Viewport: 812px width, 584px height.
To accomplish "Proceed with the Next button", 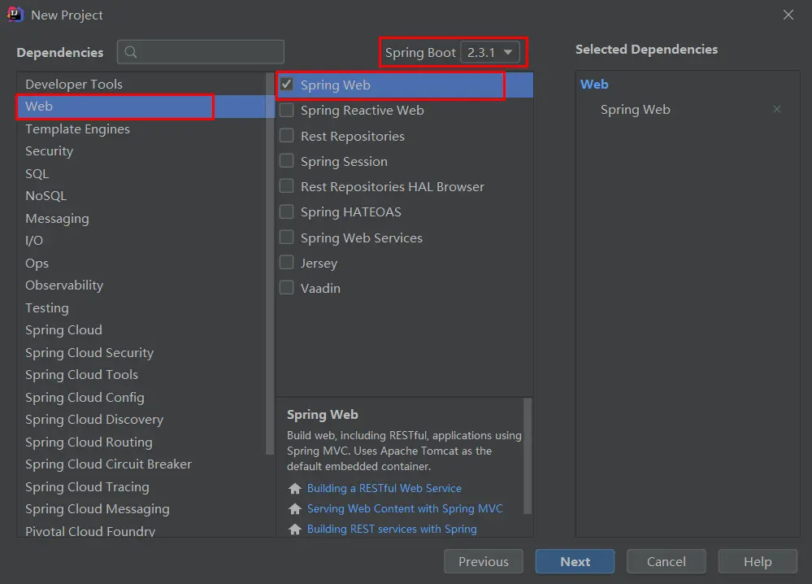I will point(575,562).
